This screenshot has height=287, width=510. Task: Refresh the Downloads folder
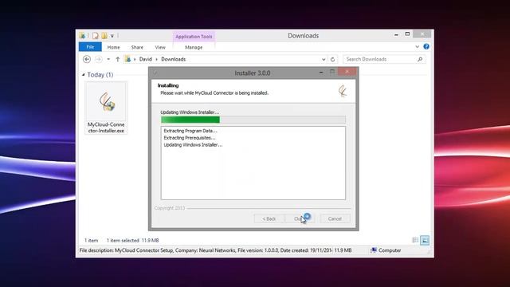[332, 60]
